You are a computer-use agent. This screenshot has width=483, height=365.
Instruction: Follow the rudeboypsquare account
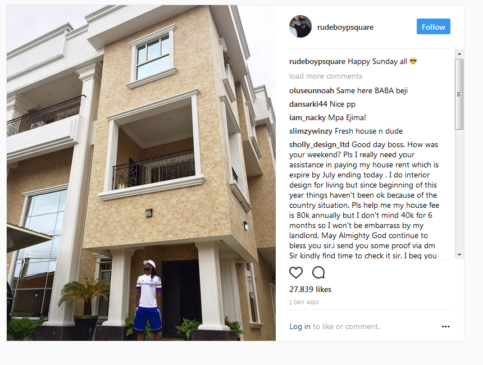pos(434,26)
